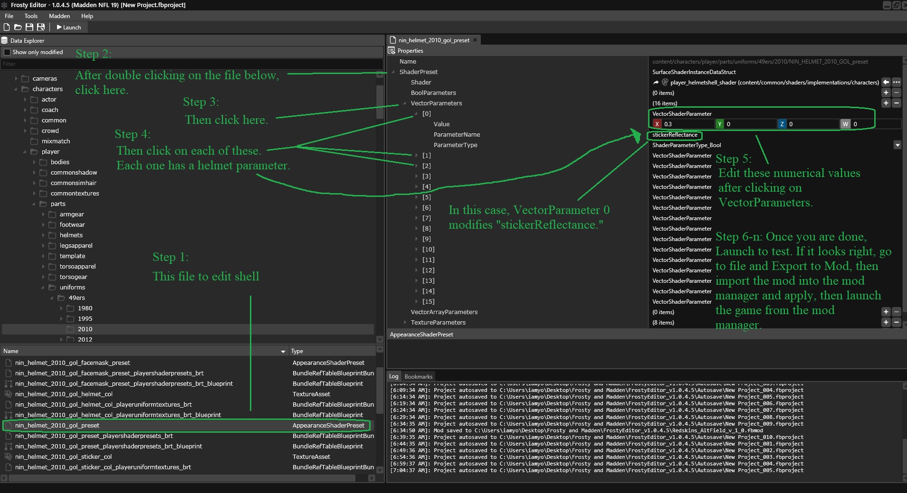Add an item to VectorArrayParameters
907x493 pixels.
pos(886,312)
